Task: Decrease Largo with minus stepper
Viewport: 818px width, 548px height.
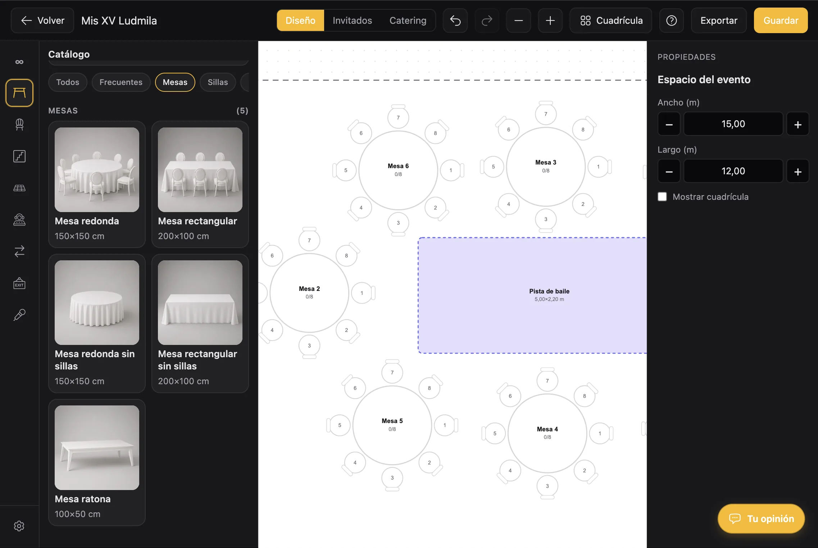Action: click(x=669, y=171)
